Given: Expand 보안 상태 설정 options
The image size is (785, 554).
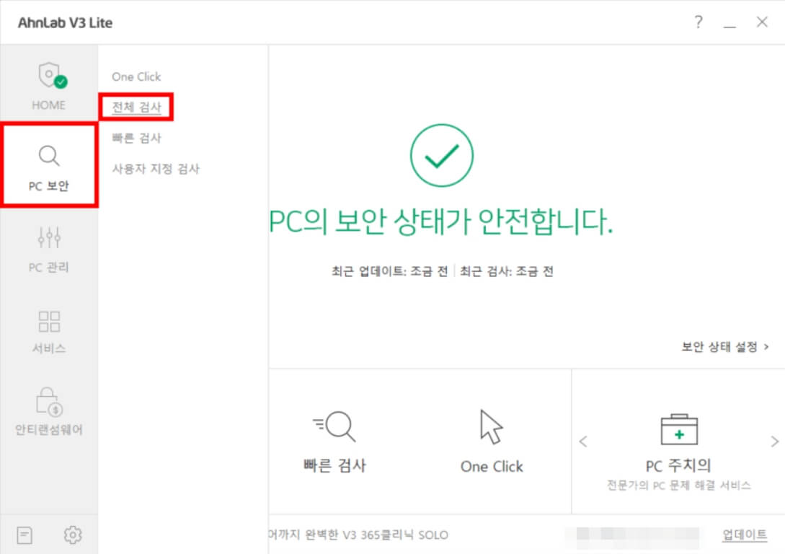Looking at the screenshot, I should tap(723, 346).
